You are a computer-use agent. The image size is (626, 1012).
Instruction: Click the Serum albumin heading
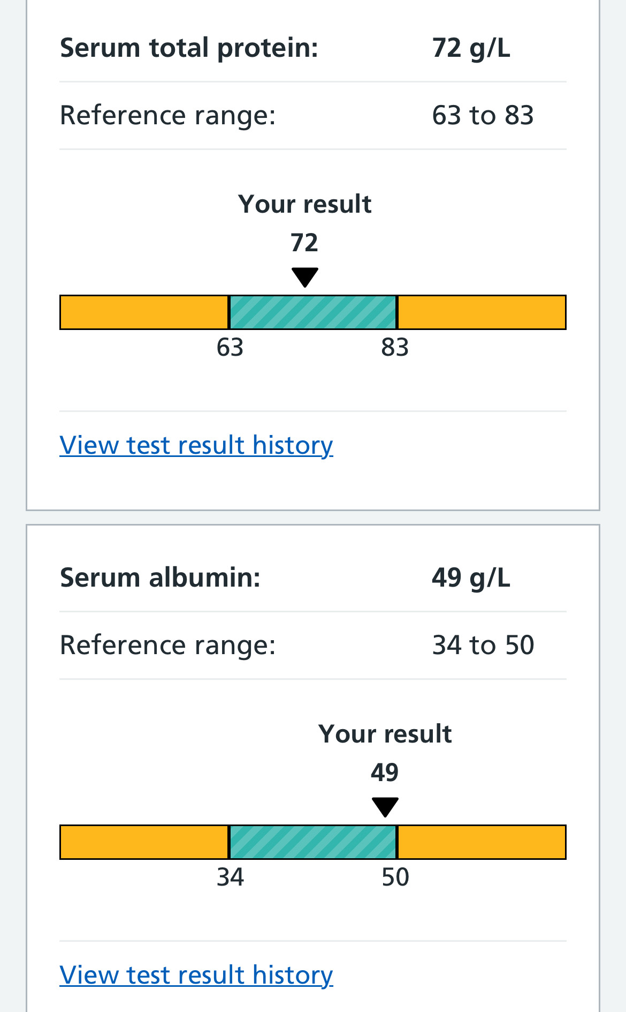point(160,578)
